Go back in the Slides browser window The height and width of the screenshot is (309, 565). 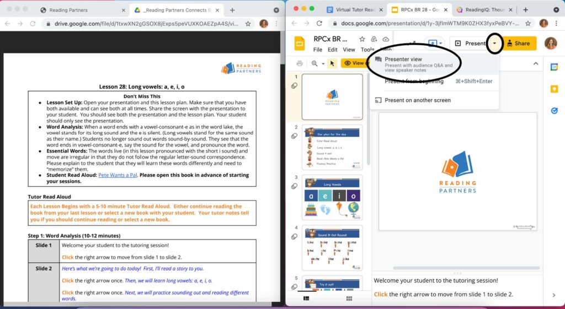pyautogui.click(x=294, y=23)
